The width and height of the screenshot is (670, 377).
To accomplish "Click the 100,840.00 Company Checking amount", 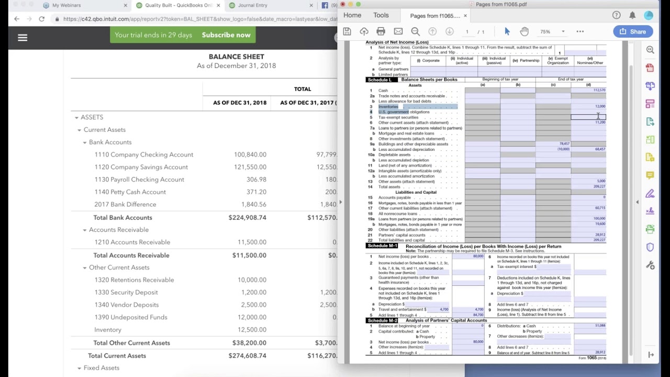I will [250, 154].
